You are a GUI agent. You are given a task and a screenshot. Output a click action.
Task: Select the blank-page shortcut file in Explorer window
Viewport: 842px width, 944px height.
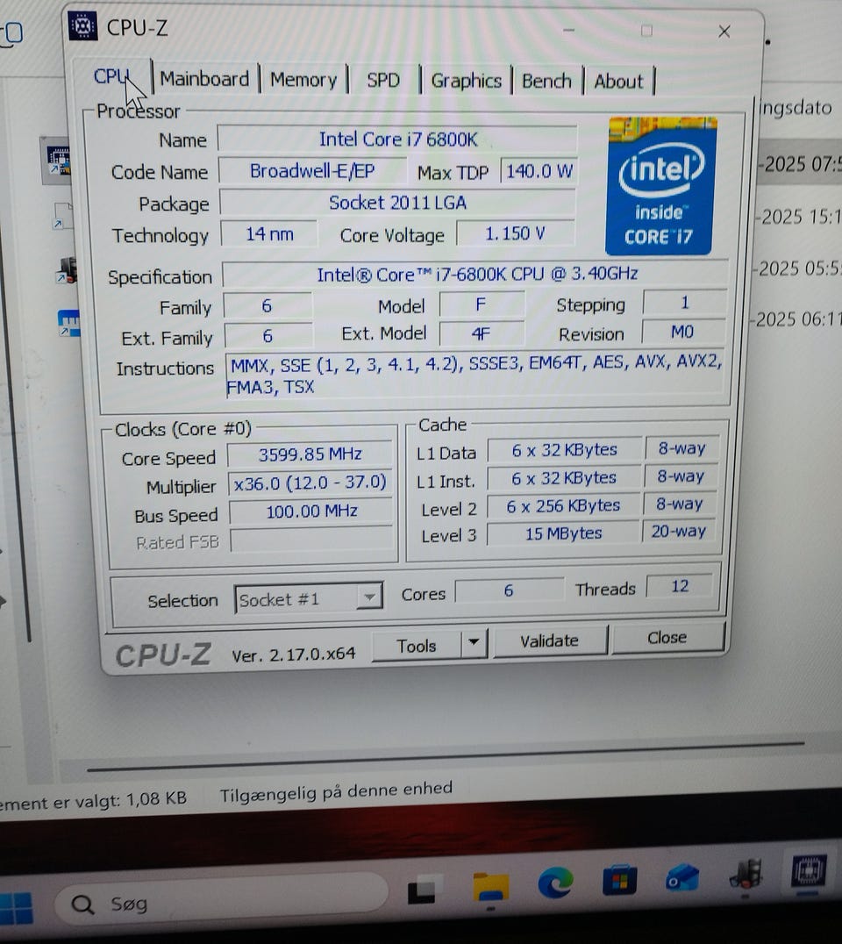[62, 216]
